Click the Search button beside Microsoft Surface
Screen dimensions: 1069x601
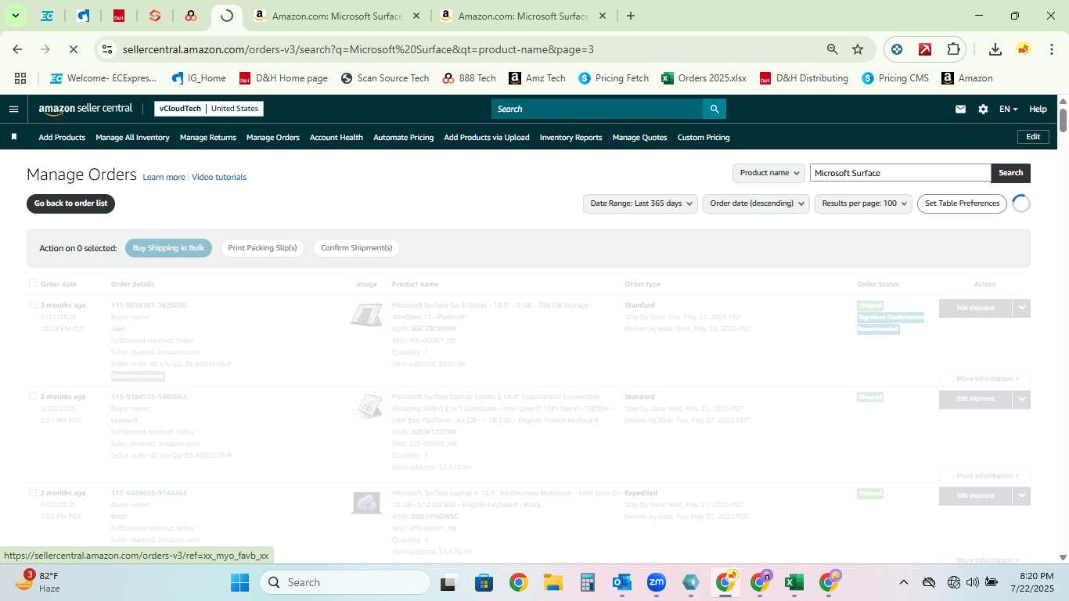(x=1010, y=173)
